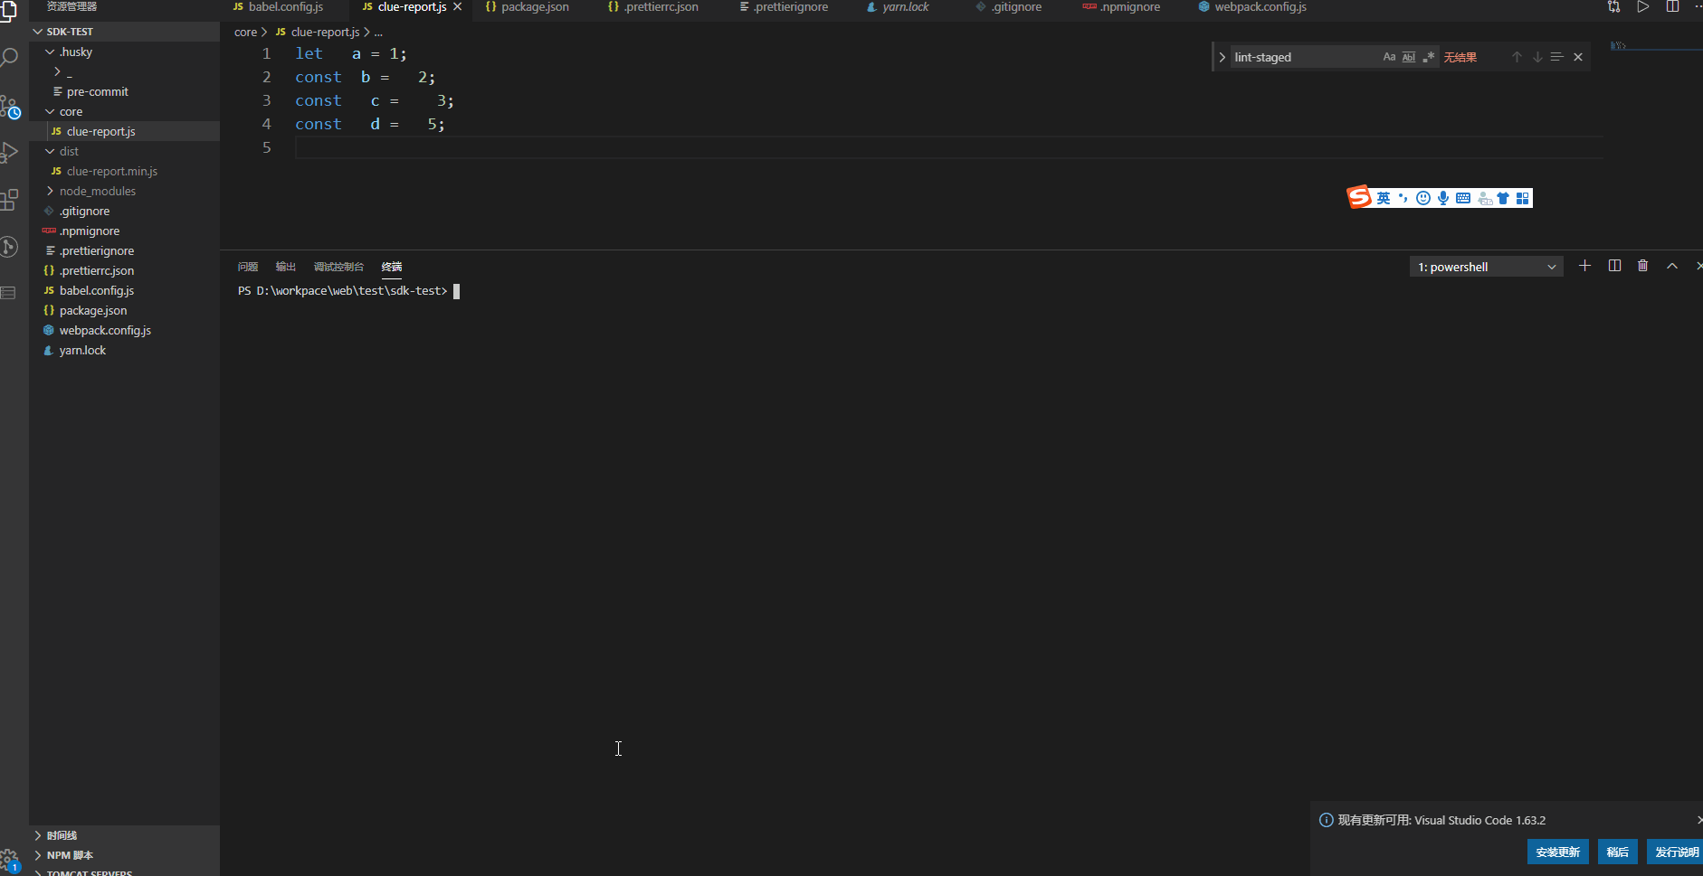Toggle Sogou English/Chinese mode
This screenshot has height=876, width=1703.
click(1384, 198)
